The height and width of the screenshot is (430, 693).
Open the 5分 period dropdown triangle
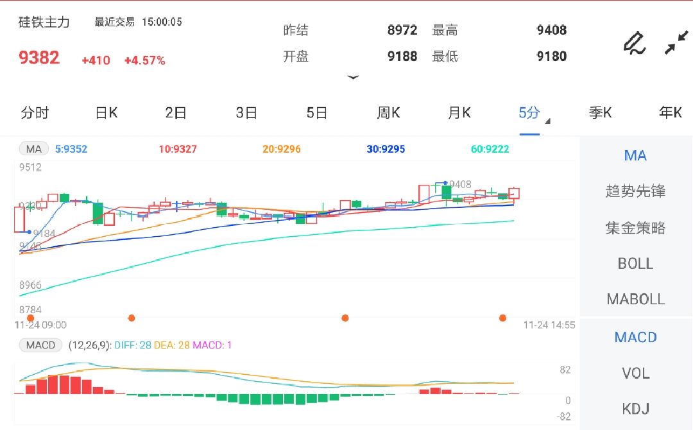click(547, 121)
